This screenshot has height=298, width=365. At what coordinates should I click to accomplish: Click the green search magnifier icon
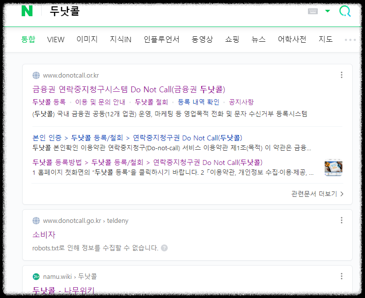(345, 11)
